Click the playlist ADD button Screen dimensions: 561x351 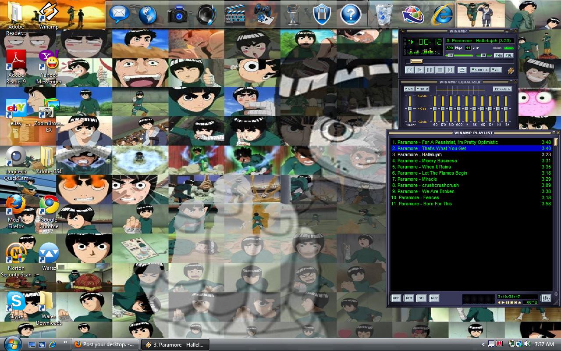click(396, 298)
